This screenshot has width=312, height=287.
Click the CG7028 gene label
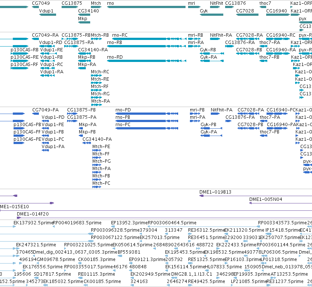(245, 11)
